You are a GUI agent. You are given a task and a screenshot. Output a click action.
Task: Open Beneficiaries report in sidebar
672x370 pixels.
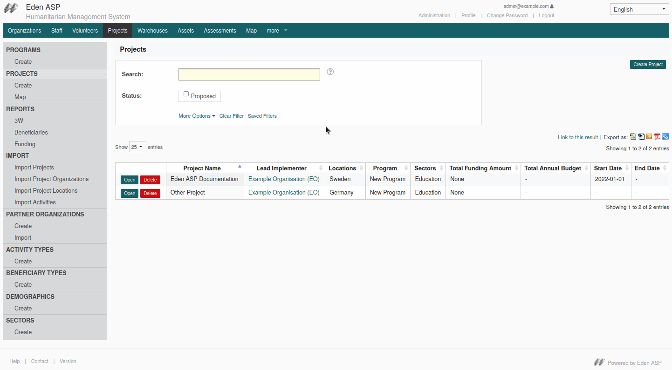(x=31, y=132)
